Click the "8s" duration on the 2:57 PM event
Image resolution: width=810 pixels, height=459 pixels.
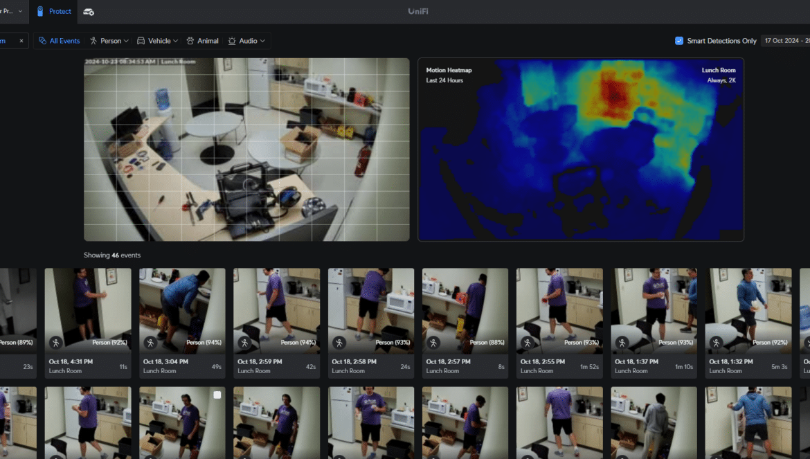pyautogui.click(x=501, y=367)
